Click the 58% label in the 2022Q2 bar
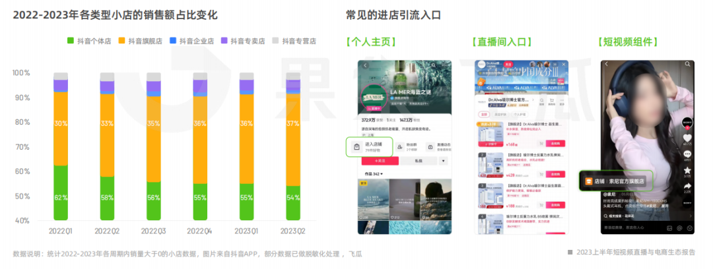The height and width of the screenshot is (269, 713). (x=108, y=198)
